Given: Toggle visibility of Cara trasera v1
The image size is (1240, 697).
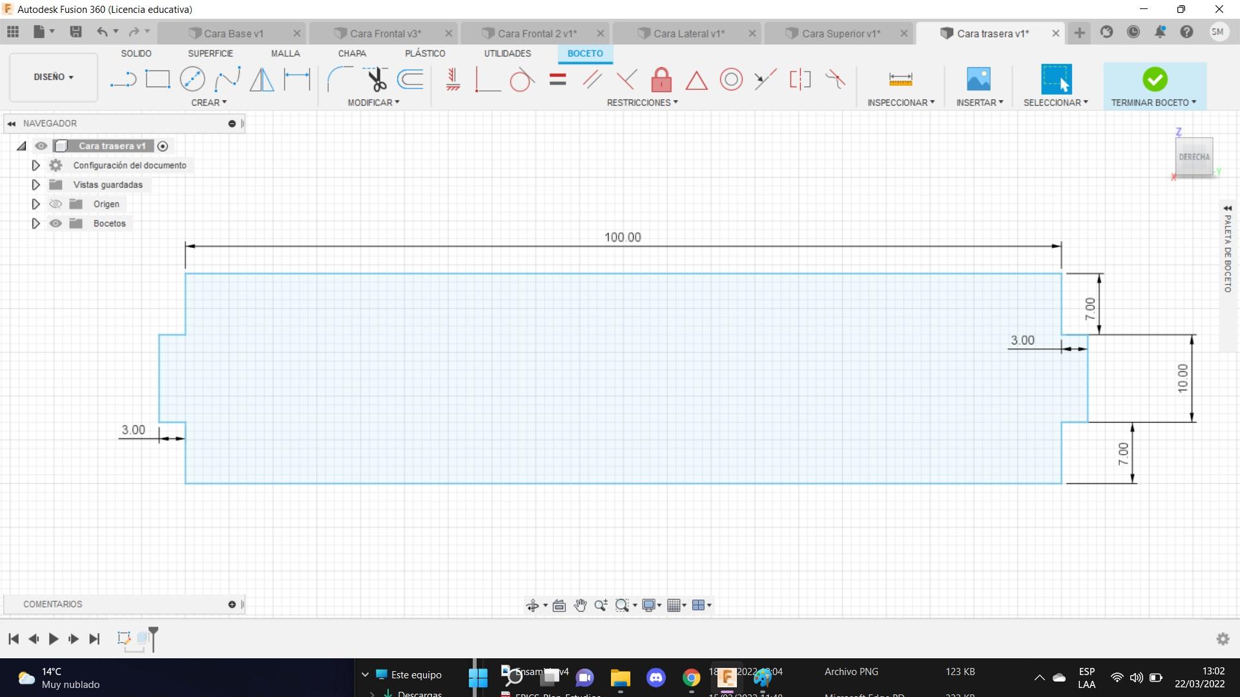Looking at the screenshot, I should click(41, 146).
